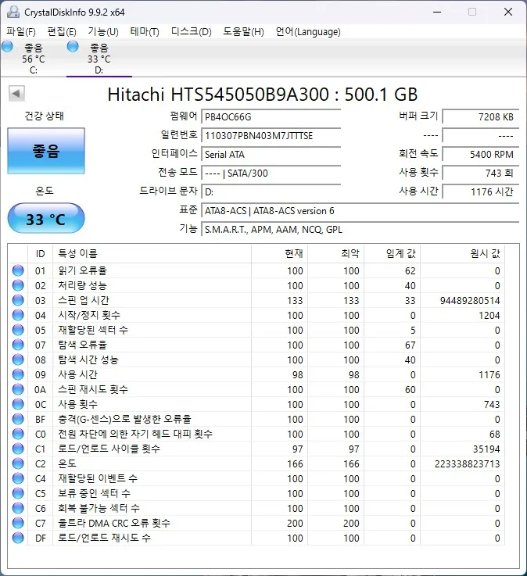527x576 pixels.
Task: Click raw value 223338823713
Action: pyautogui.click(x=467, y=464)
